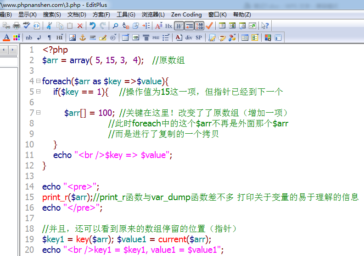Open the cliptext window icon
The width and height of the screenshot is (364, 256).
pos(222,26)
